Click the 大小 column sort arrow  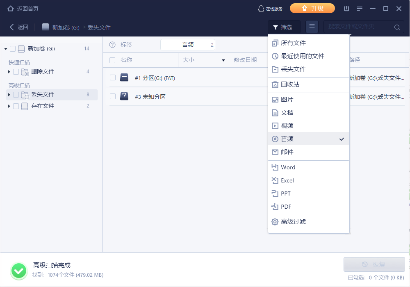coord(223,60)
